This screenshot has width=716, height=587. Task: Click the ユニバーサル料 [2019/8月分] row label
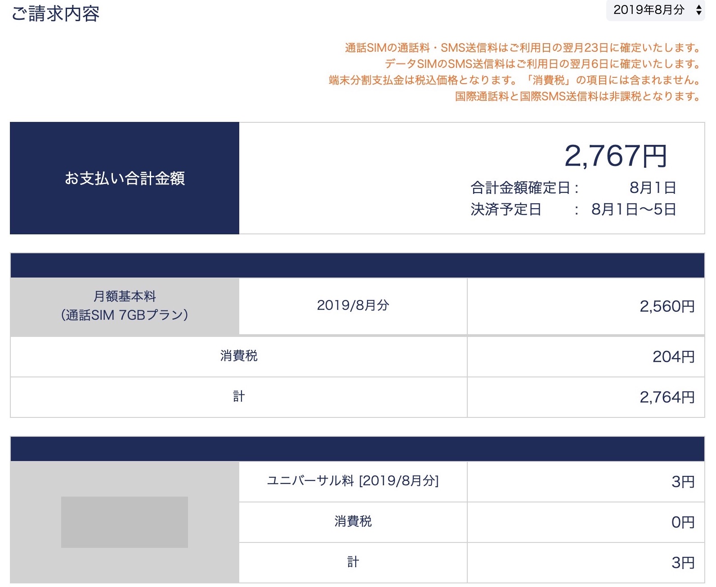click(353, 481)
